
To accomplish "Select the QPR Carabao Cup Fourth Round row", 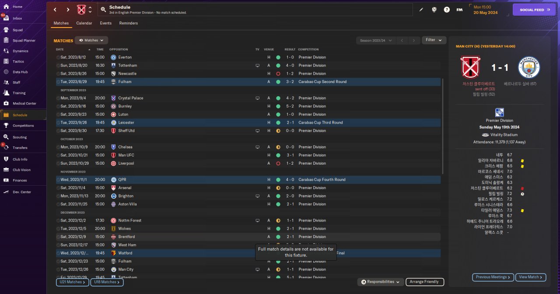I will [248, 180].
